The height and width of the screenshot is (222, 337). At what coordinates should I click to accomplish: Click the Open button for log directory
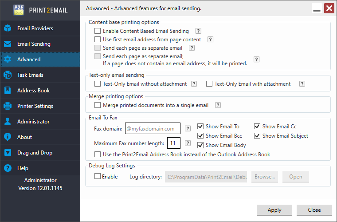pos(295,177)
